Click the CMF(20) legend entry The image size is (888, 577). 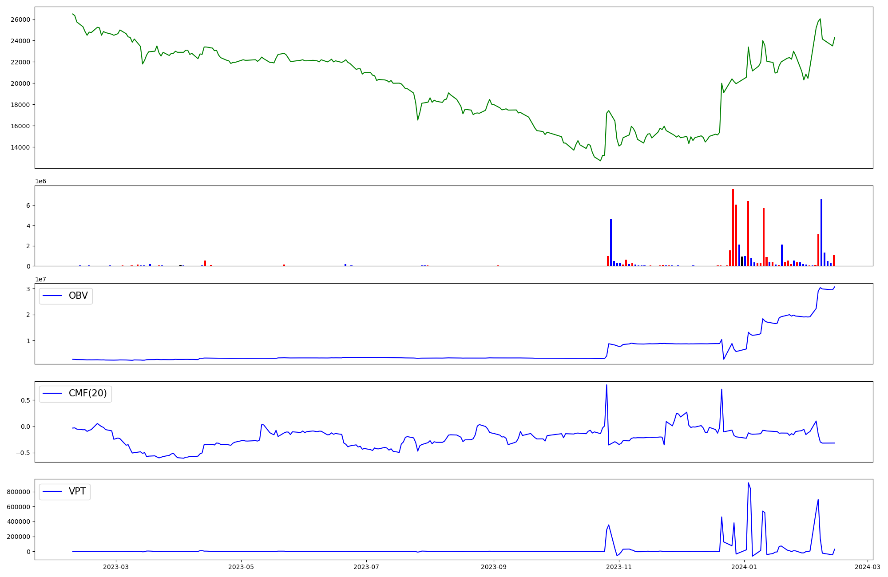coord(87,393)
